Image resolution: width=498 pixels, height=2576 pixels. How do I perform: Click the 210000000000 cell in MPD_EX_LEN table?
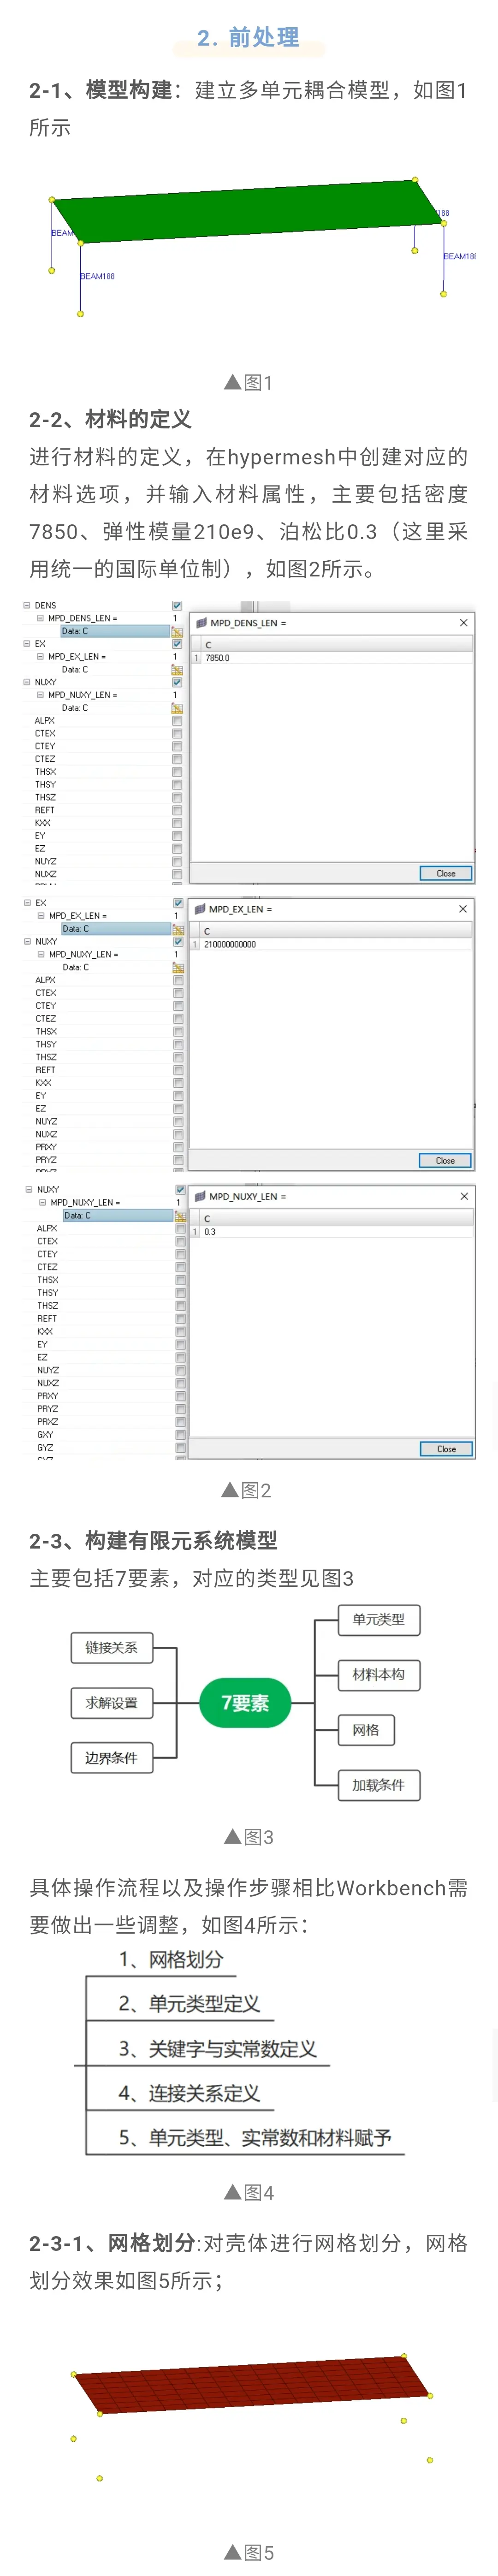[x=336, y=945]
